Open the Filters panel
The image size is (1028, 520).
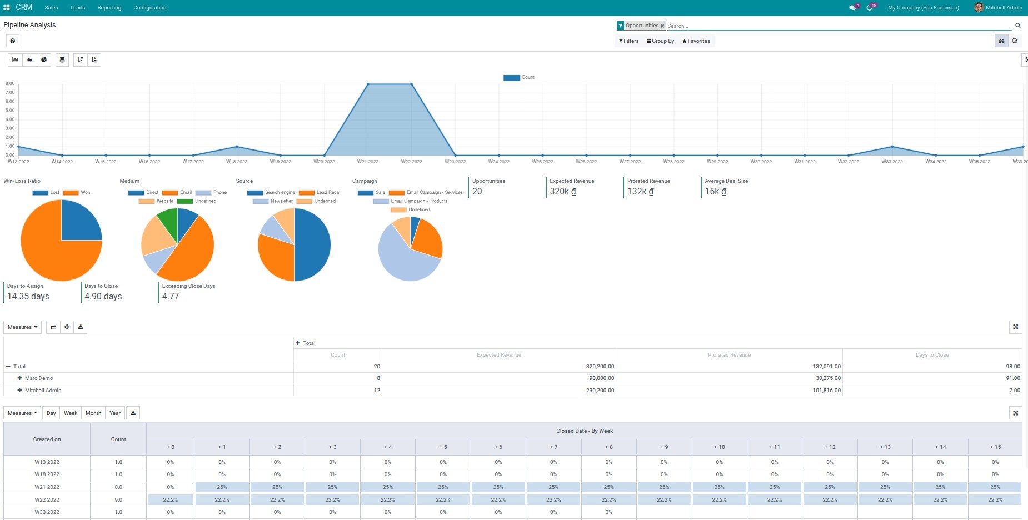pyautogui.click(x=628, y=41)
